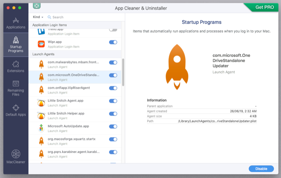Click the malwarebytes launch agent rocket icon
Screen dimensions: 281x178
click(x=41, y=64)
